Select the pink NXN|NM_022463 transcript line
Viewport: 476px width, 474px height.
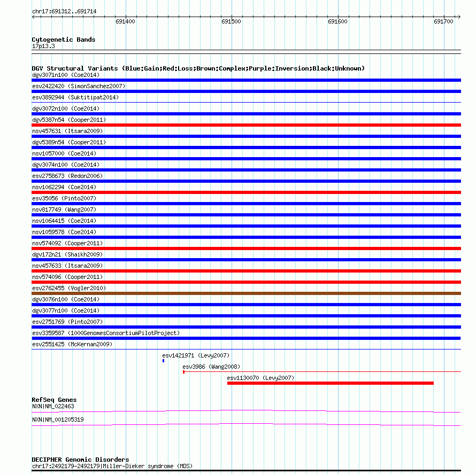pos(246,411)
